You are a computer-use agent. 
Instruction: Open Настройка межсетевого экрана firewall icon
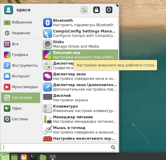pos(48,139)
